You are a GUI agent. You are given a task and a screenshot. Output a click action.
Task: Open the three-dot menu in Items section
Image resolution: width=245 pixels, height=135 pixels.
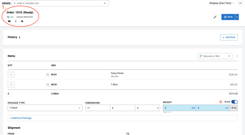coord(237,56)
